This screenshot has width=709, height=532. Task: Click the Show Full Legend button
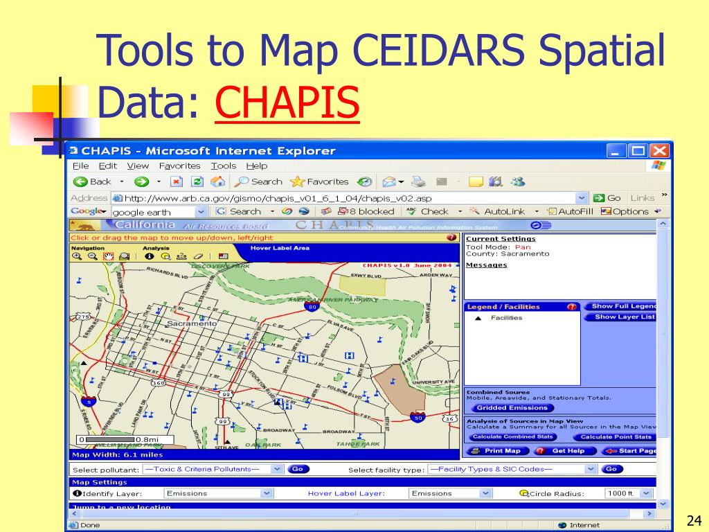[x=621, y=306]
